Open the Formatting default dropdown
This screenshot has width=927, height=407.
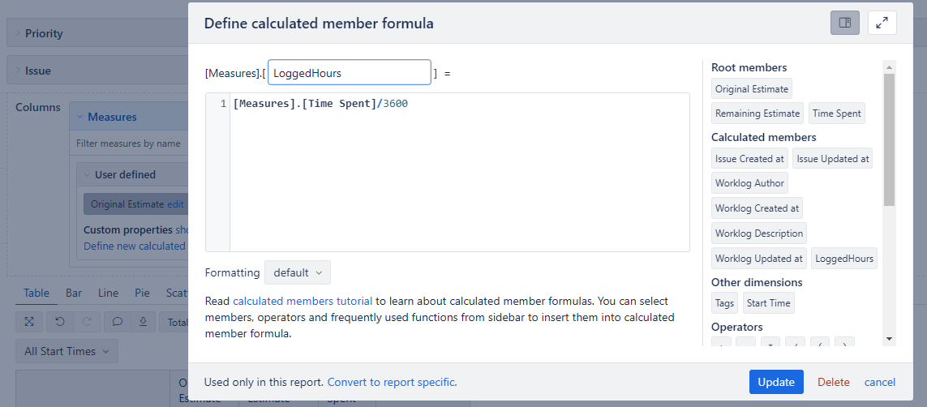pos(298,273)
